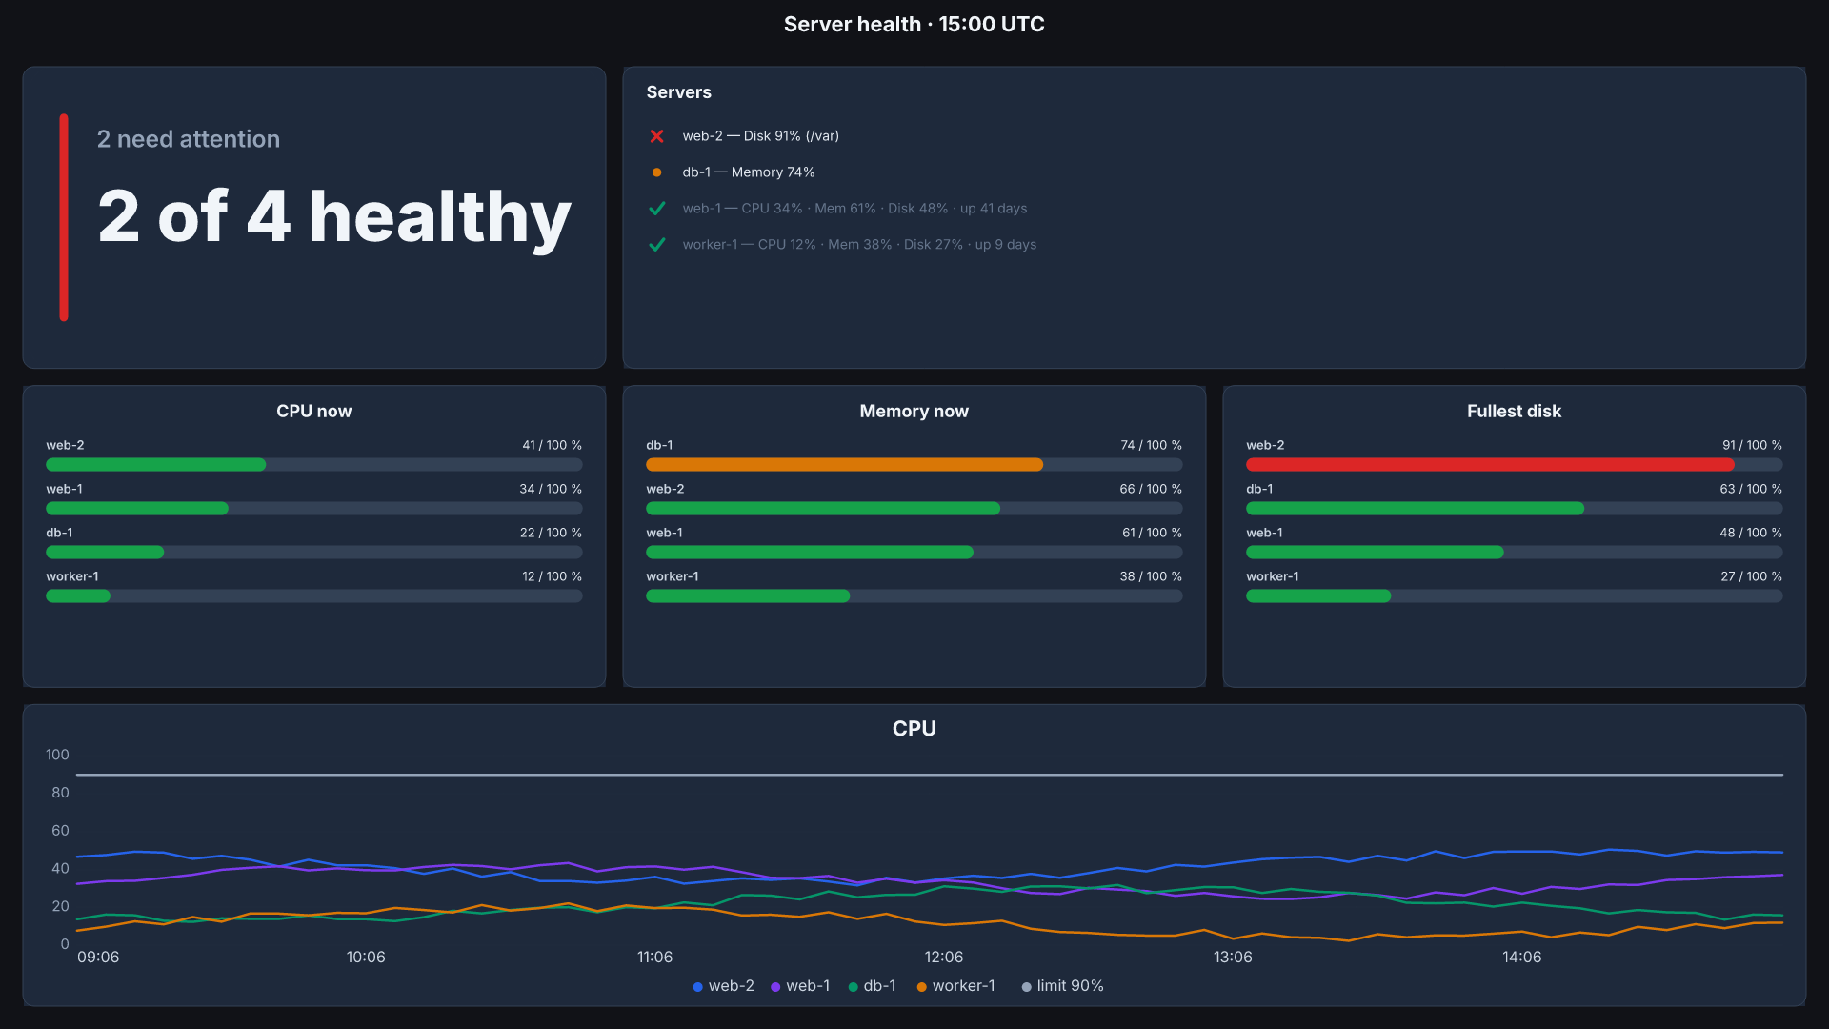
Task: Click the '22 / 100 %' value for db-1 CPU
Action: point(551,533)
